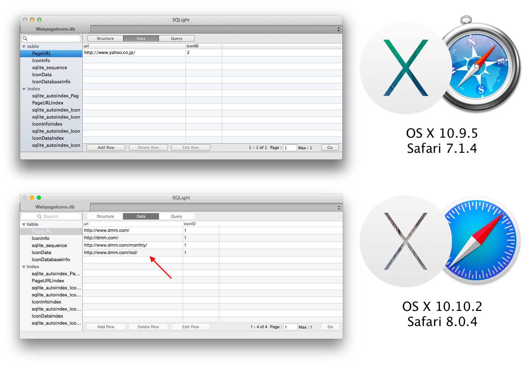Click Delete Row in the upper SQLight window

(148, 148)
